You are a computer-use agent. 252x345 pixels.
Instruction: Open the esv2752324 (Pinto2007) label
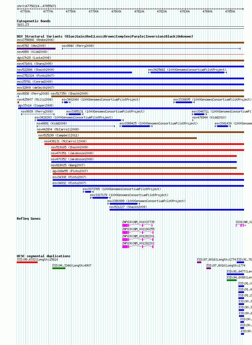pos(36,76)
